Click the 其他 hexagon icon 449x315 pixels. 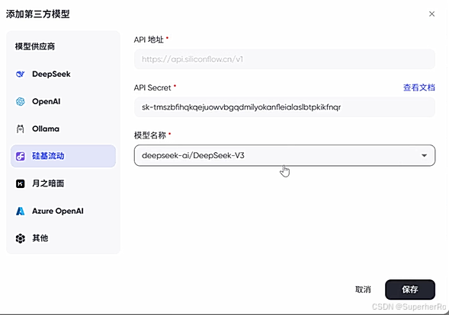[21, 238]
